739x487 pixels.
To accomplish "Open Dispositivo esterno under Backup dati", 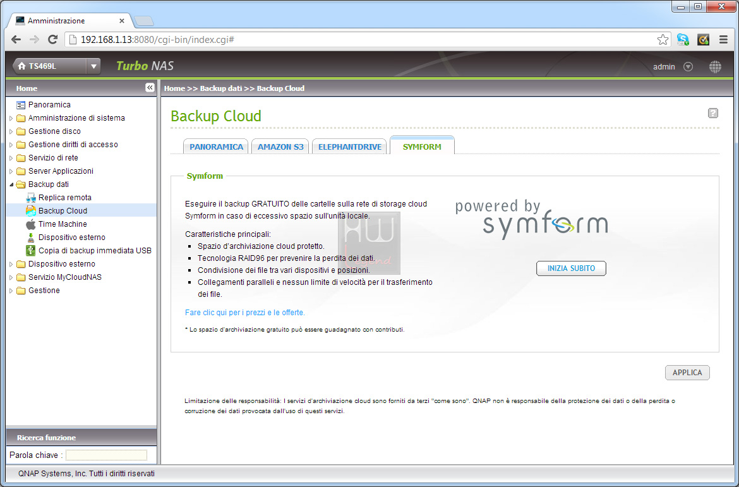I will (72, 237).
